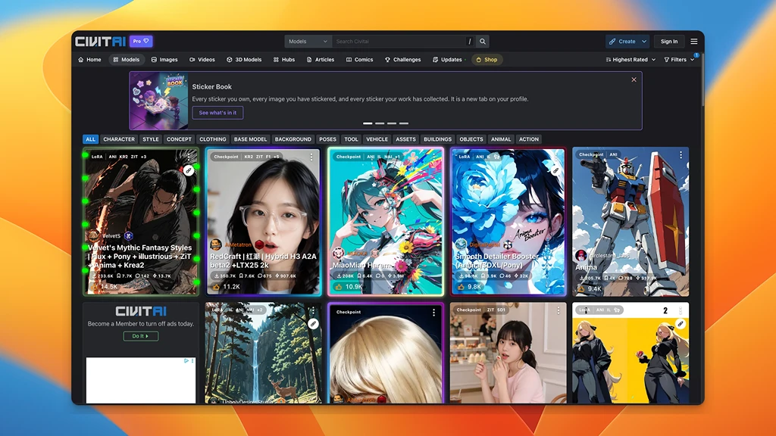Image resolution: width=776 pixels, height=436 pixels.
Task: Close the Sticker Book banner
Action: coord(634,79)
